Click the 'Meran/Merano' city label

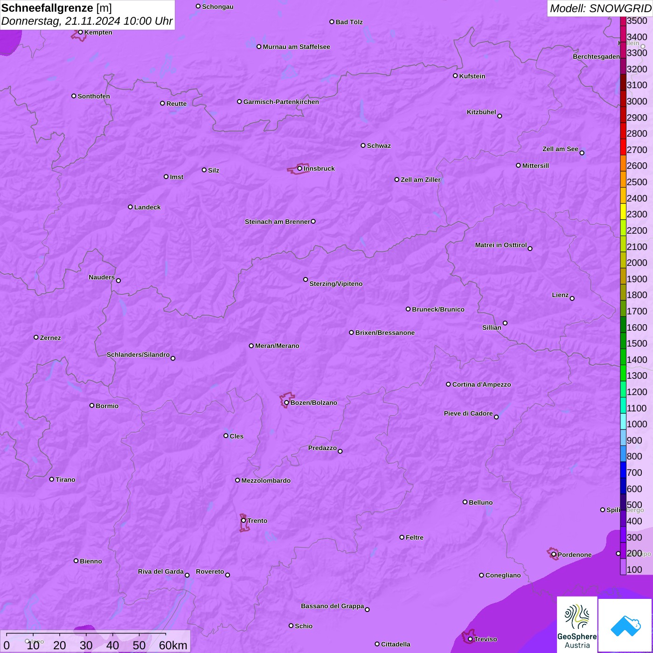pyautogui.click(x=277, y=346)
